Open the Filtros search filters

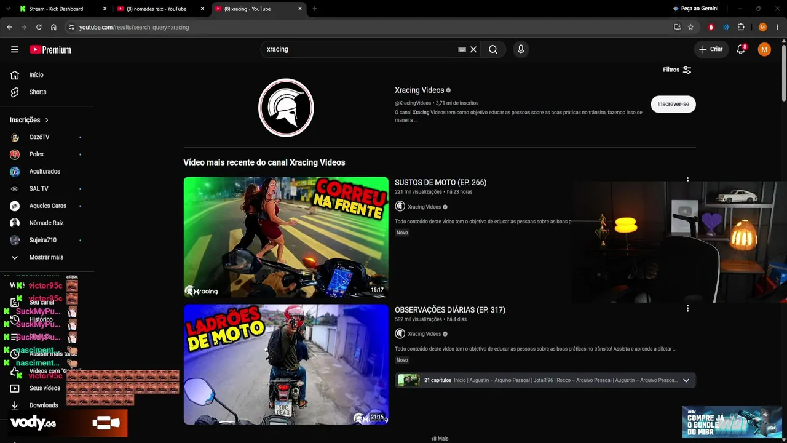[x=677, y=70]
